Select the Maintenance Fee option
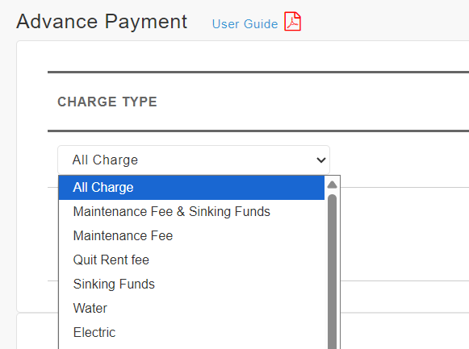Screen dimensions: 469x349 pos(191,236)
